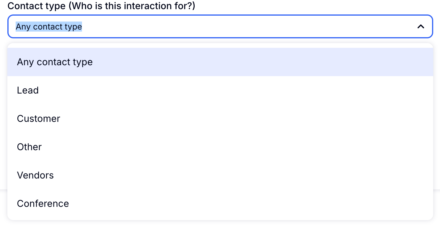Choose "Lead" from the dropdown list
The width and height of the screenshot is (440, 226).
(28, 90)
